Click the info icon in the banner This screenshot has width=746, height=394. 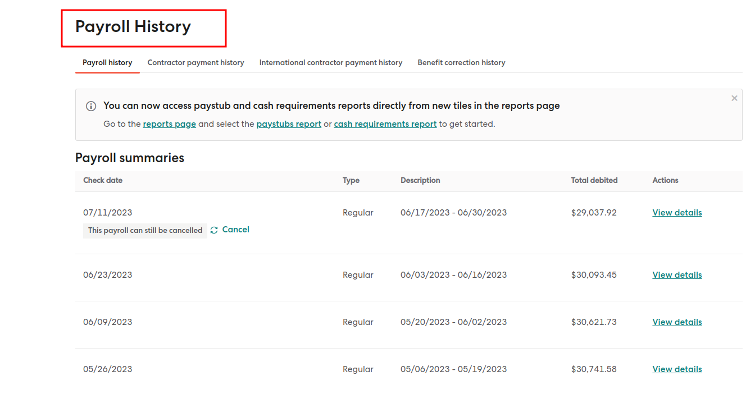click(90, 106)
